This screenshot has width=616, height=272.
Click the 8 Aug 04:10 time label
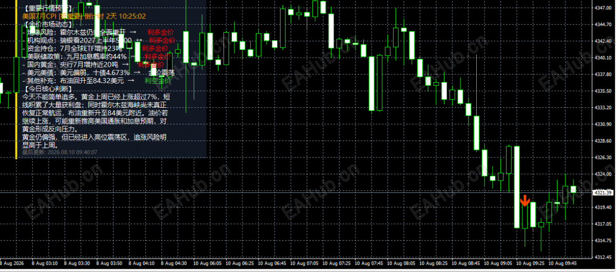[141, 263]
